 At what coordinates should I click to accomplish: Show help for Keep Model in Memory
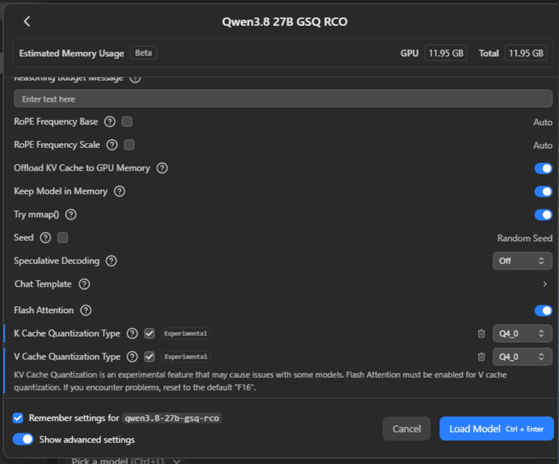tap(120, 192)
